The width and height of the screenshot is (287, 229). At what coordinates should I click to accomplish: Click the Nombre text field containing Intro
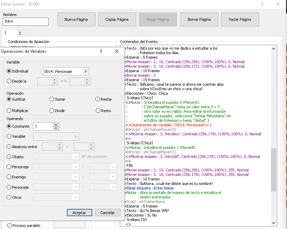coord(26,22)
